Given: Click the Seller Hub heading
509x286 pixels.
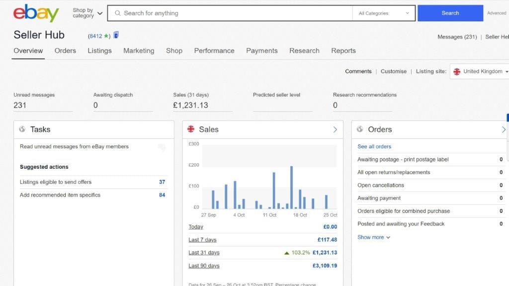Looking at the screenshot, I should pos(39,35).
